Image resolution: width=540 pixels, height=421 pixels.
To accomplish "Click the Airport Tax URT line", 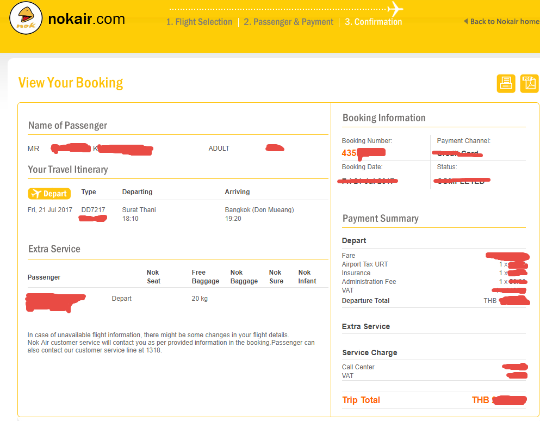I will pyautogui.click(x=365, y=264).
